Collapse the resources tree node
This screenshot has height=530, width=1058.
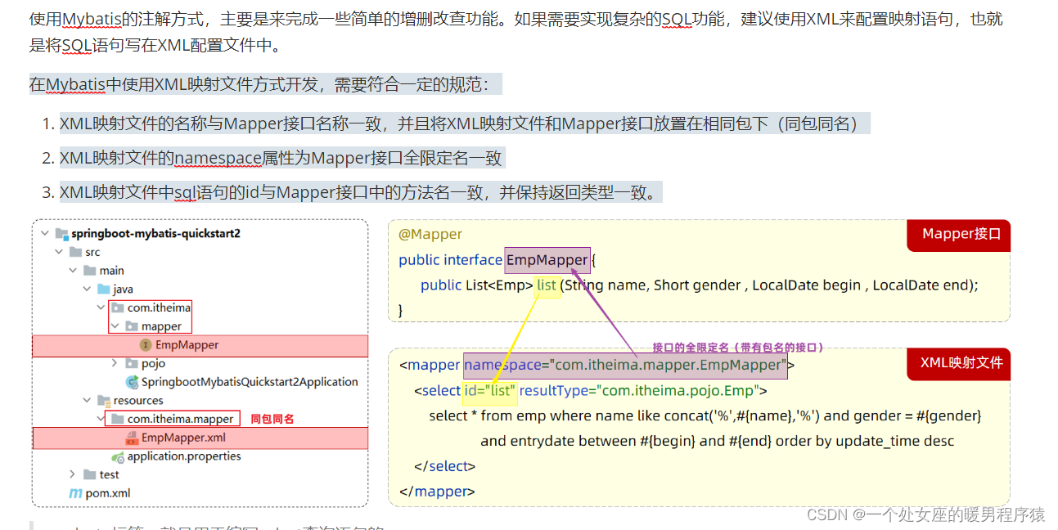87,401
